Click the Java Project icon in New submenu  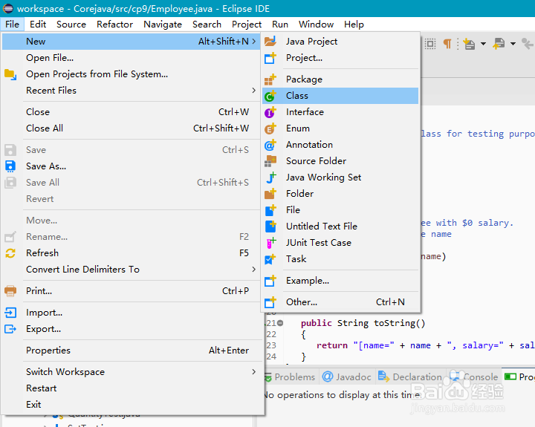click(x=270, y=42)
